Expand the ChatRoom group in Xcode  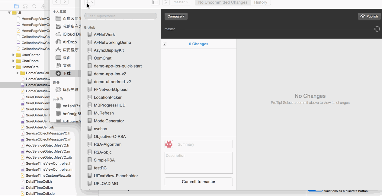tap(14, 61)
